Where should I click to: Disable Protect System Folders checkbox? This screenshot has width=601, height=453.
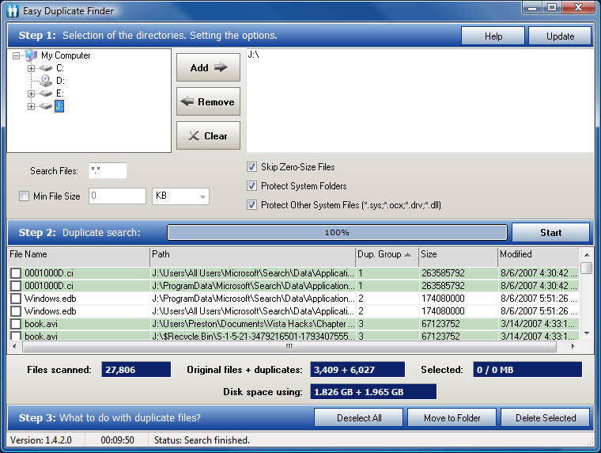pyautogui.click(x=251, y=186)
